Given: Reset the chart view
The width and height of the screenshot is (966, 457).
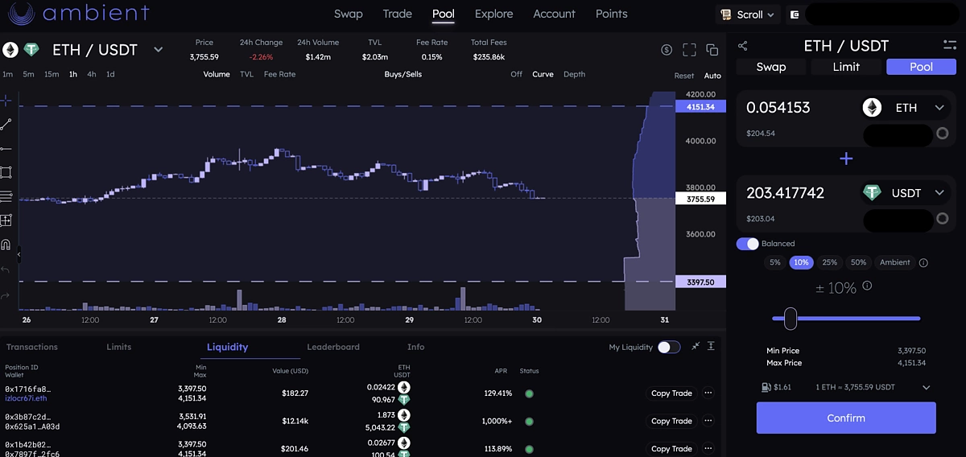Looking at the screenshot, I should (684, 76).
